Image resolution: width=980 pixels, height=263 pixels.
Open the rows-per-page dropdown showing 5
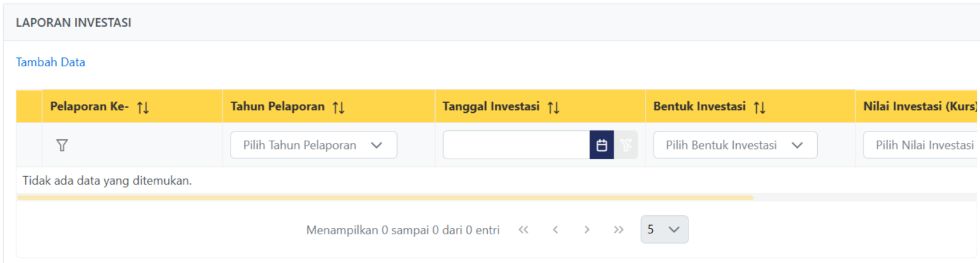click(664, 230)
